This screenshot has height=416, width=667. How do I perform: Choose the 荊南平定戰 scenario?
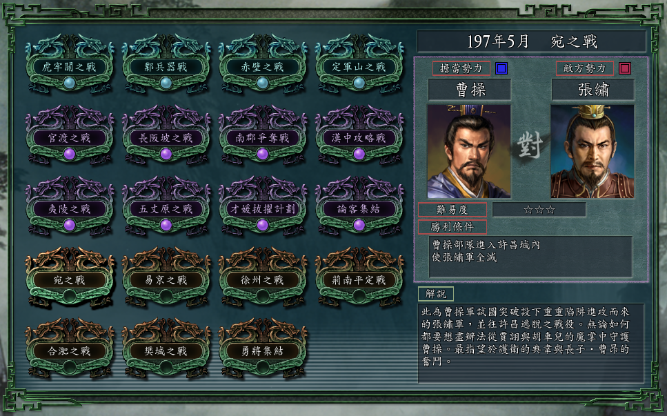(359, 277)
